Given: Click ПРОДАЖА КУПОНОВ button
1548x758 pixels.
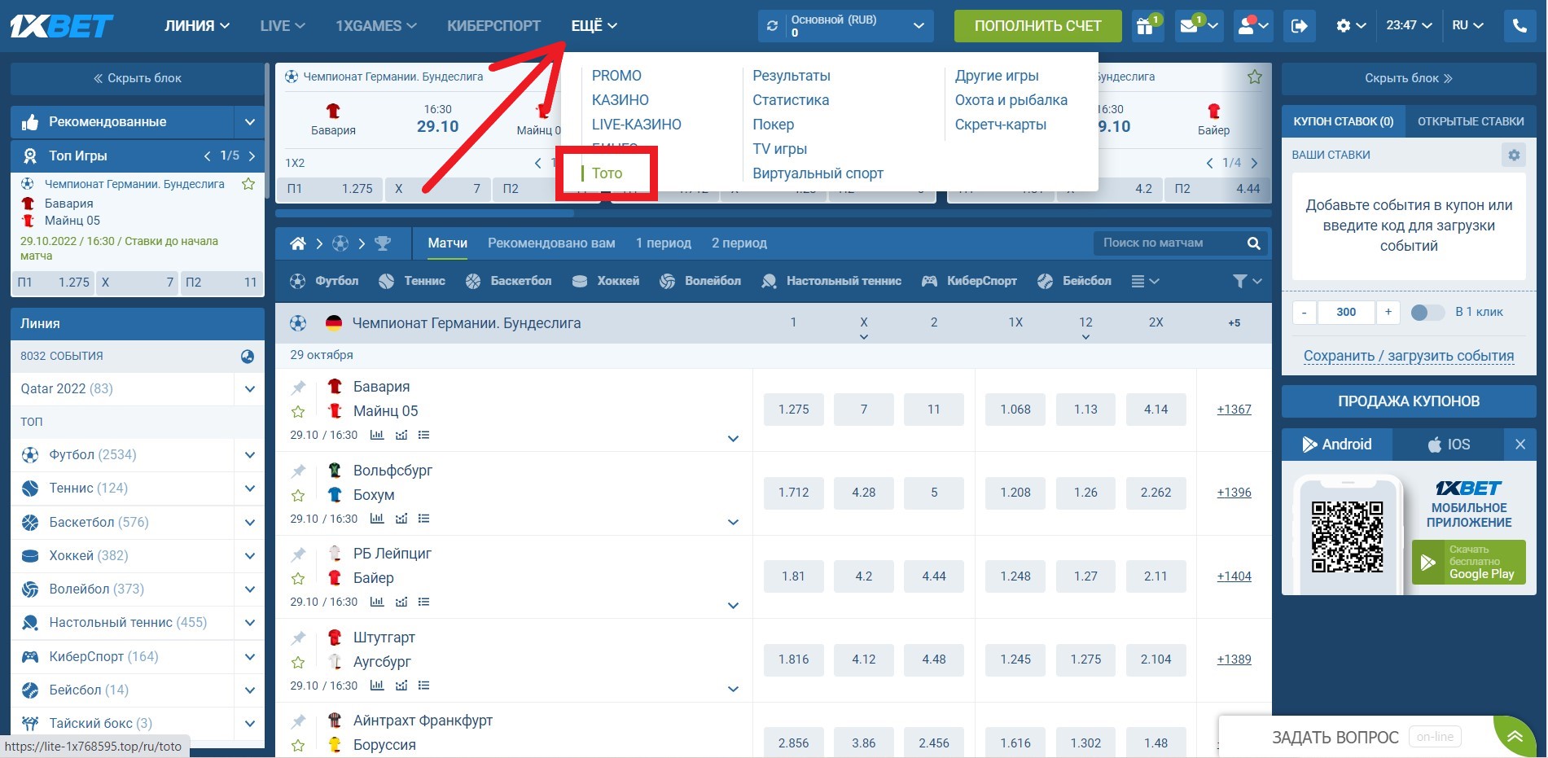Looking at the screenshot, I should [x=1409, y=401].
